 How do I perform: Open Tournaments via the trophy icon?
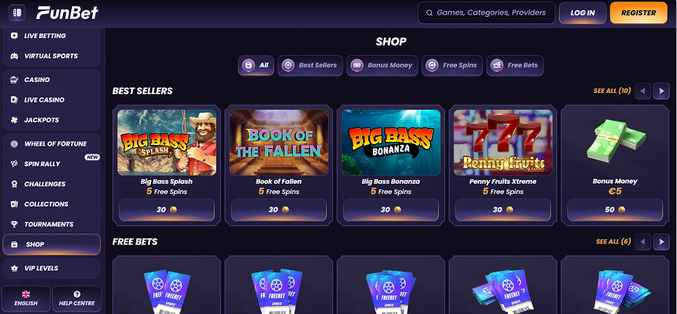(x=14, y=224)
